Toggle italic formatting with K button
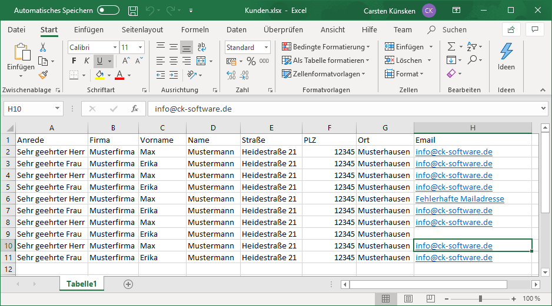 [87, 60]
